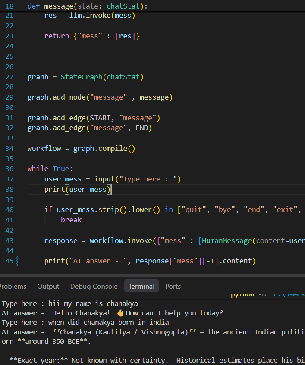Click the "AI answer - " string on line 45
This screenshot has height=365, width=305.
(98, 261)
